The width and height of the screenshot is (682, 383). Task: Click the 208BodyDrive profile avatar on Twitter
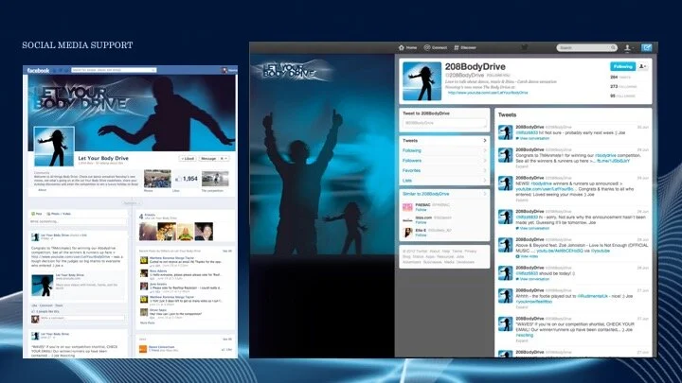(422, 81)
